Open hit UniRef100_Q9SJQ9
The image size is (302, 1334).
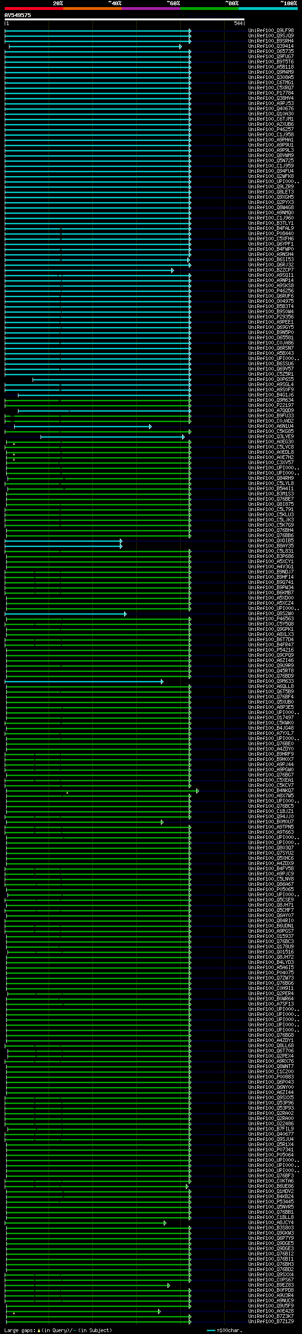[270, 36]
